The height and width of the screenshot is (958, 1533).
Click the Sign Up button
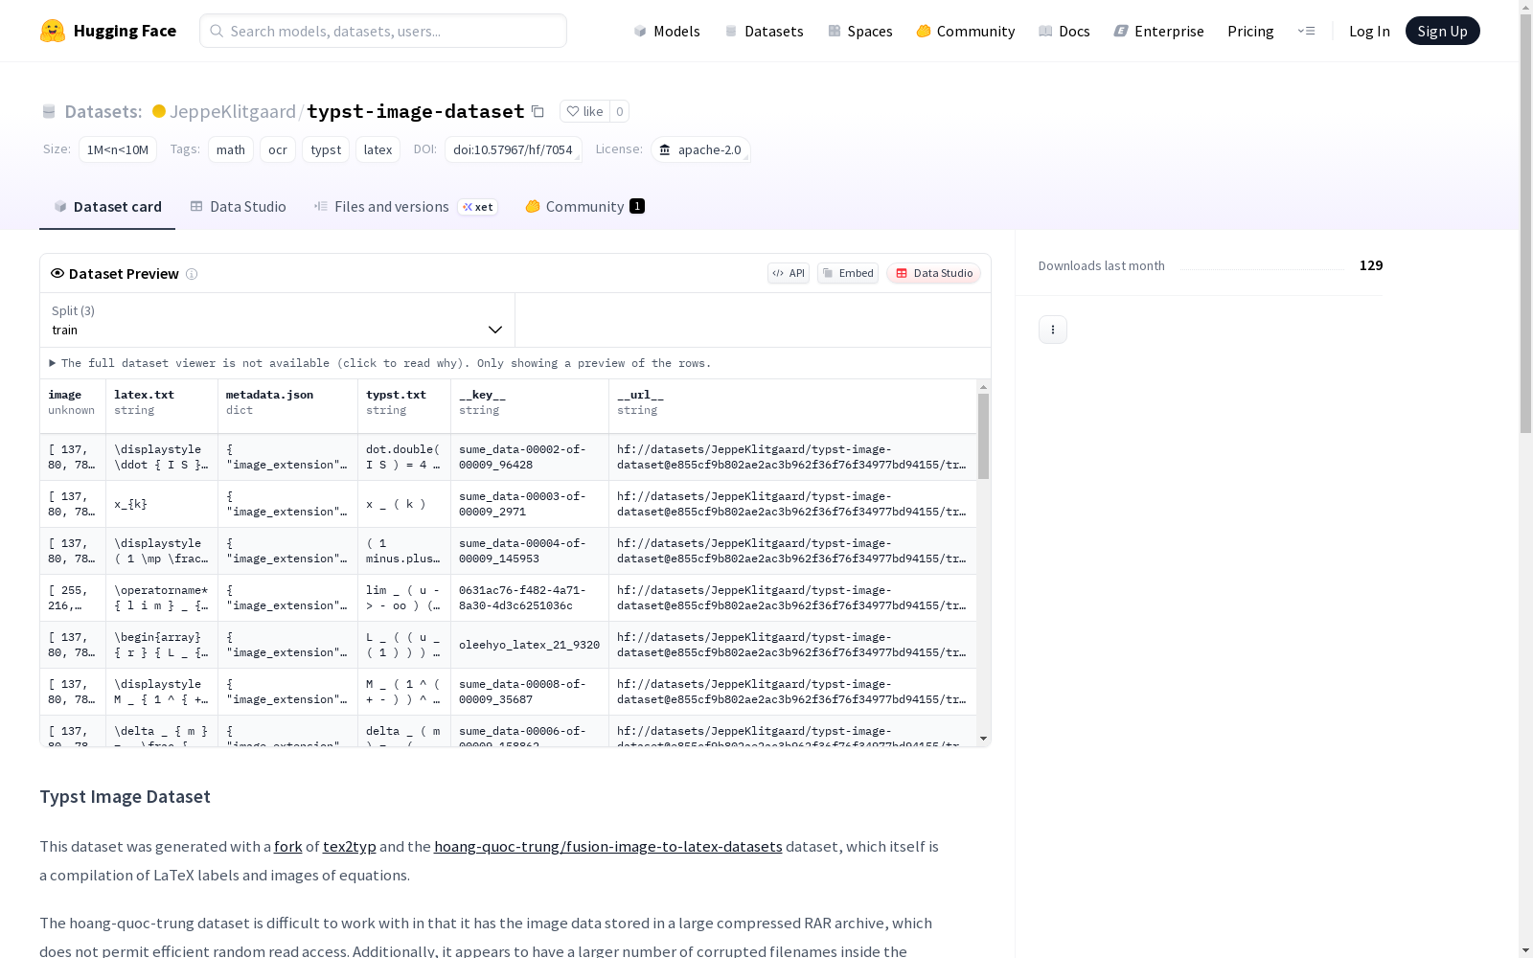(1443, 31)
